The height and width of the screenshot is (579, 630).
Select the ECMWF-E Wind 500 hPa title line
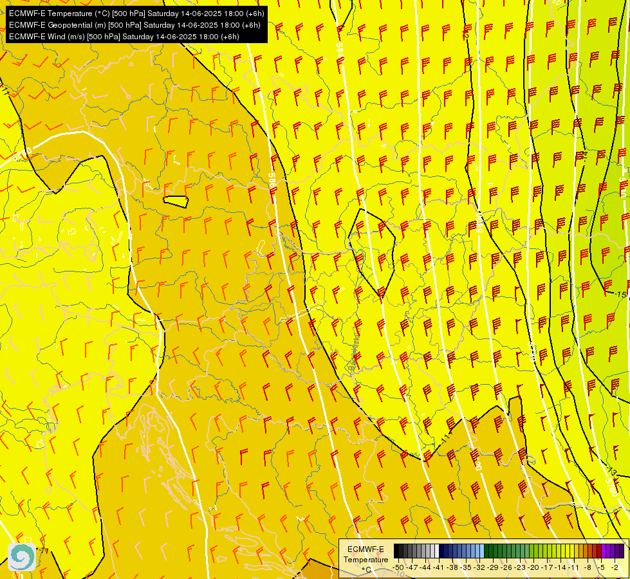(x=124, y=37)
